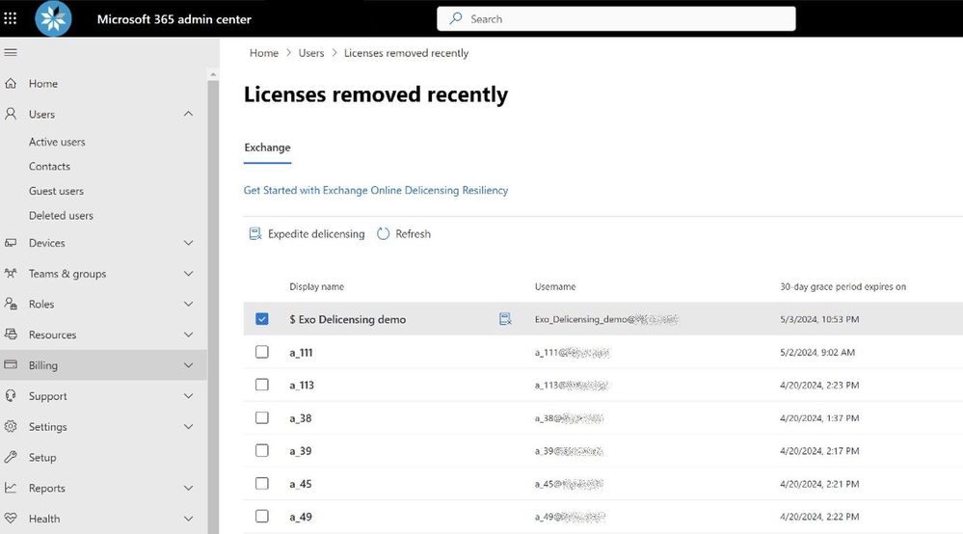The image size is (963, 534).
Task: Click the Health heart icon
Action: pos(11,518)
